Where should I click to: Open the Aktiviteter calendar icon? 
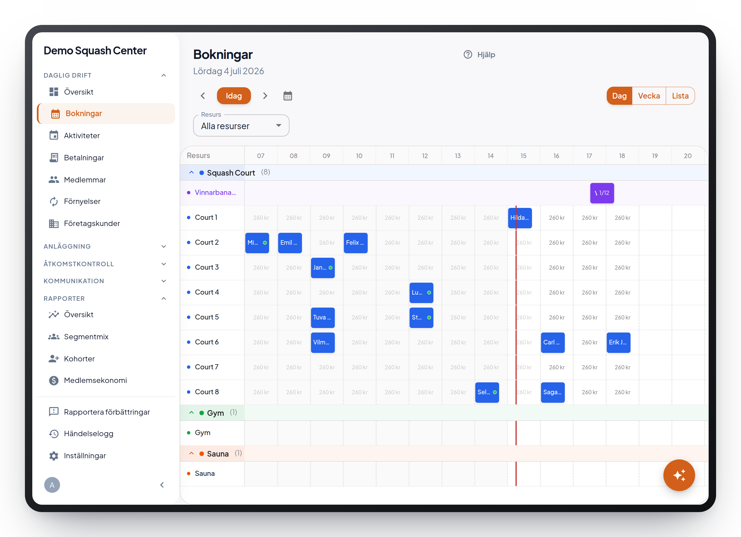coord(54,135)
